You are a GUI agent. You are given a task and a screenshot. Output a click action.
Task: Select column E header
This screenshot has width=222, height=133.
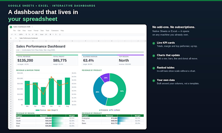coord(72,41)
